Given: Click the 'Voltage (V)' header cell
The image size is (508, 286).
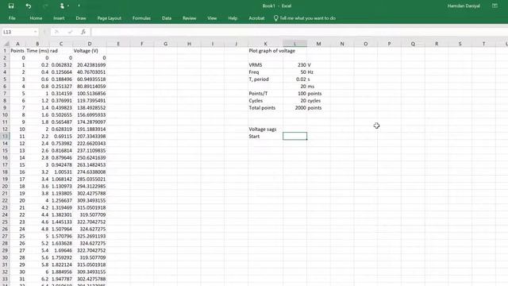Looking at the screenshot, I should (90, 51).
